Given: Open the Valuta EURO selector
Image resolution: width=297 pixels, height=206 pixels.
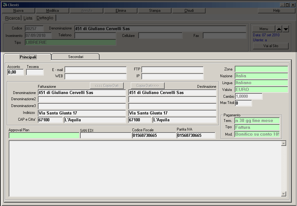Looking at the screenshot, I should (x=261, y=89).
